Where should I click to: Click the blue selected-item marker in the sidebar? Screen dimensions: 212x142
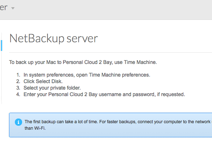(1, 46)
